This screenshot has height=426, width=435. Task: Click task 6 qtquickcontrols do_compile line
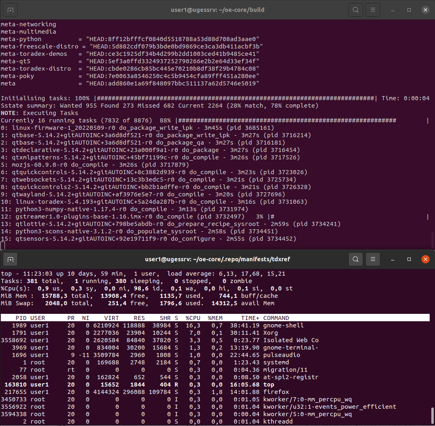pyautogui.click(x=154, y=173)
